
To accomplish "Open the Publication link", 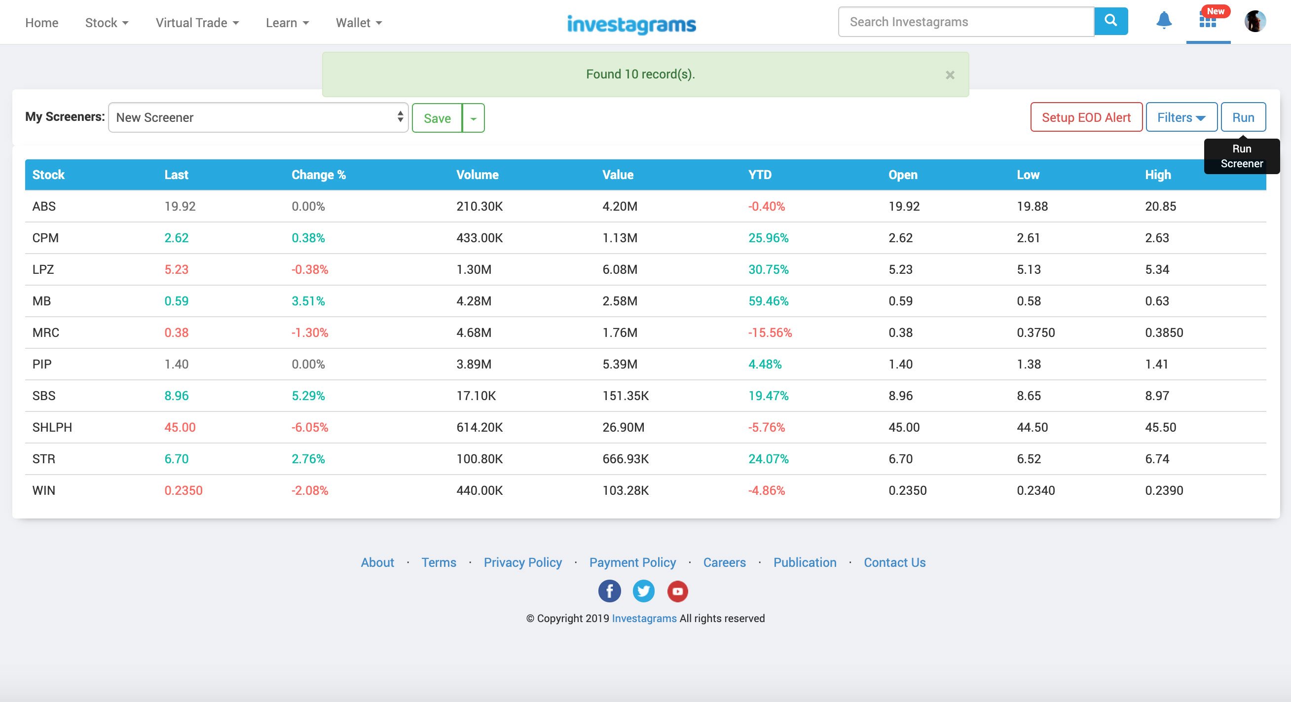I will click(x=805, y=563).
